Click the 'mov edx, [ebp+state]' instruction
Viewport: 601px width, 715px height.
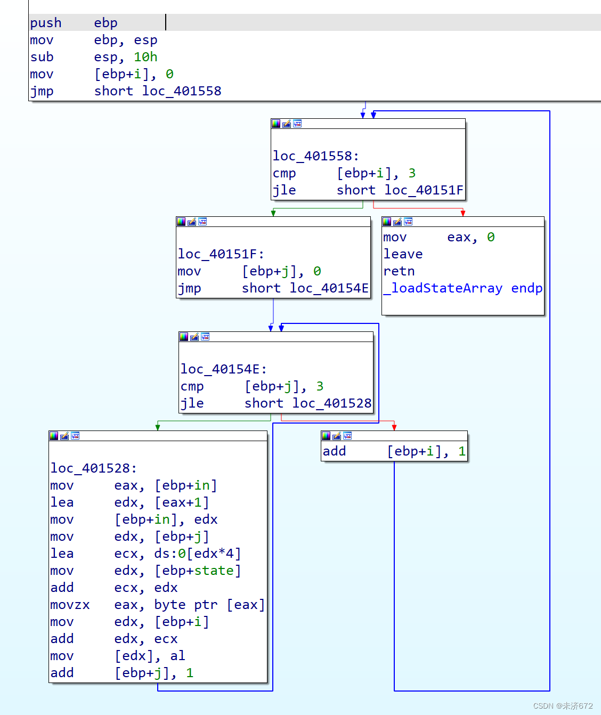click(x=146, y=571)
